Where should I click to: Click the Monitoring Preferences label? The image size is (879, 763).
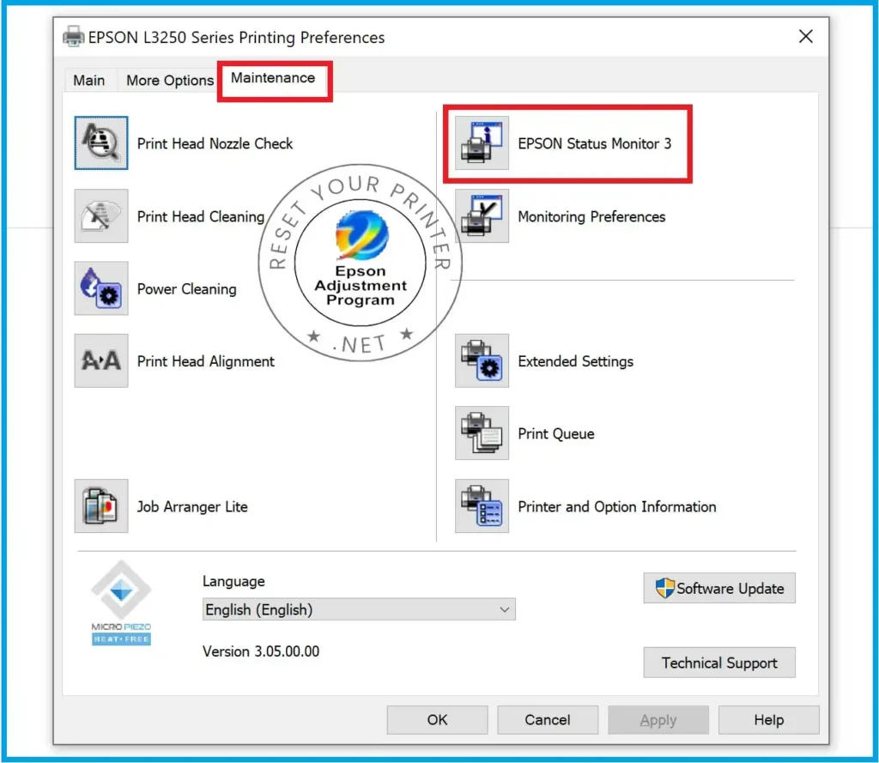click(591, 216)
